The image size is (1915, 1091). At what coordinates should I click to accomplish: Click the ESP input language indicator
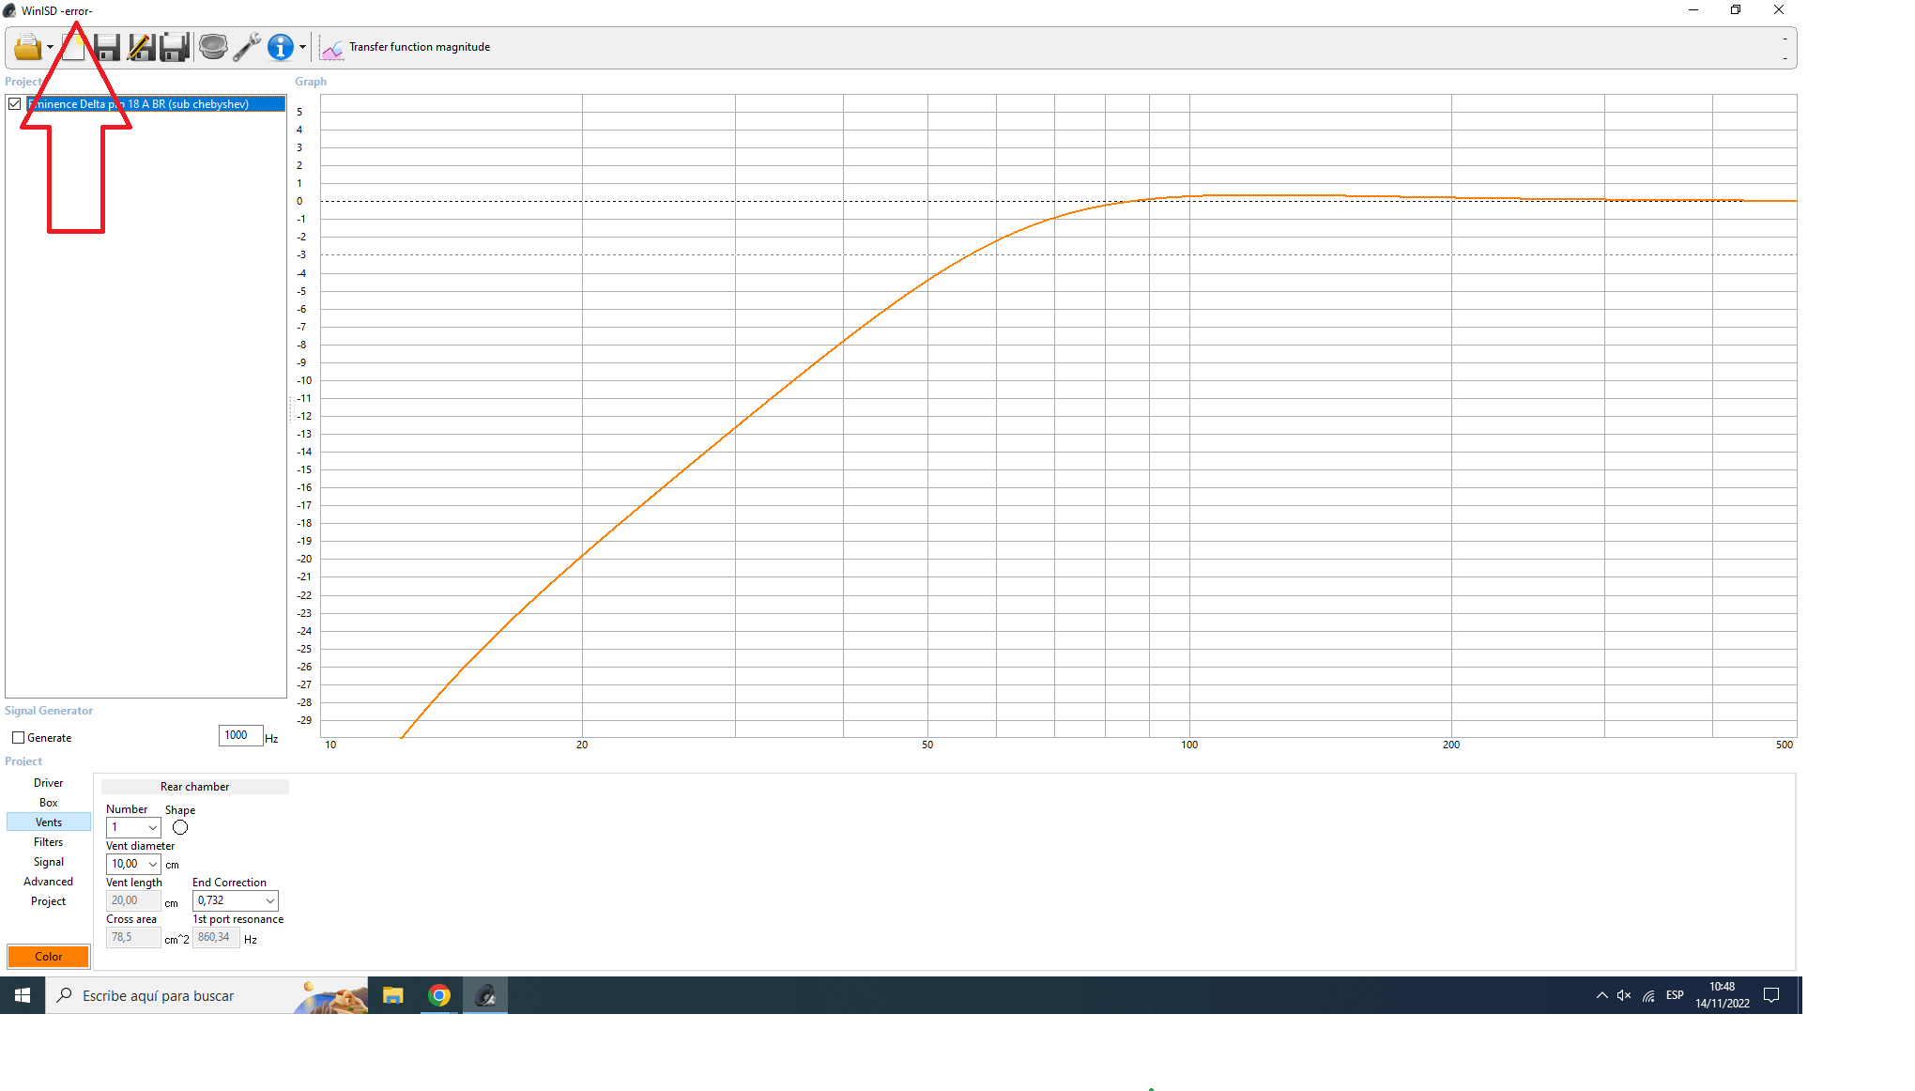[1675, 995]
